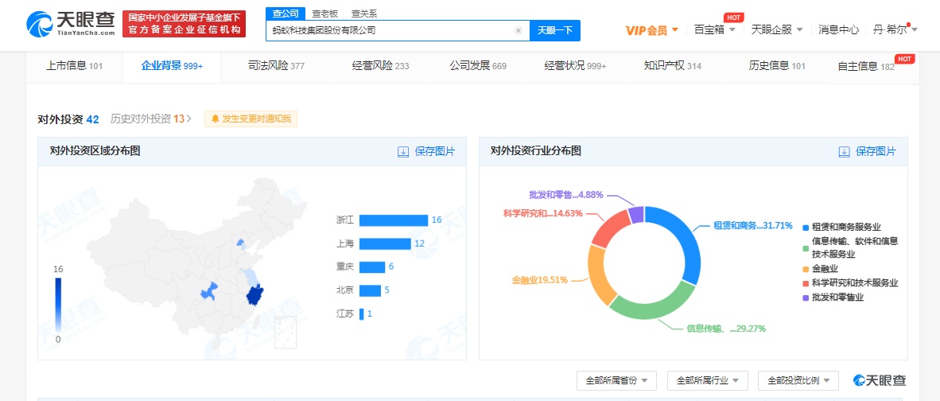Screen dimensions: 940x401
Task: Open 知识产权 314 tab
Action: 673,66
